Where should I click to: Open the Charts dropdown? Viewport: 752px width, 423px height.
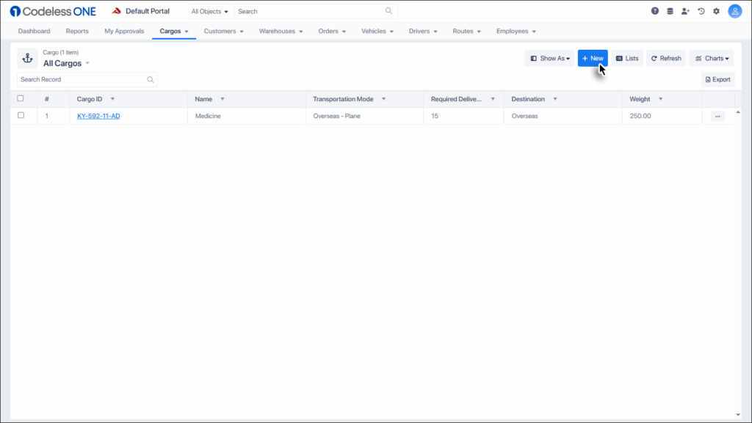coord(710,58)
